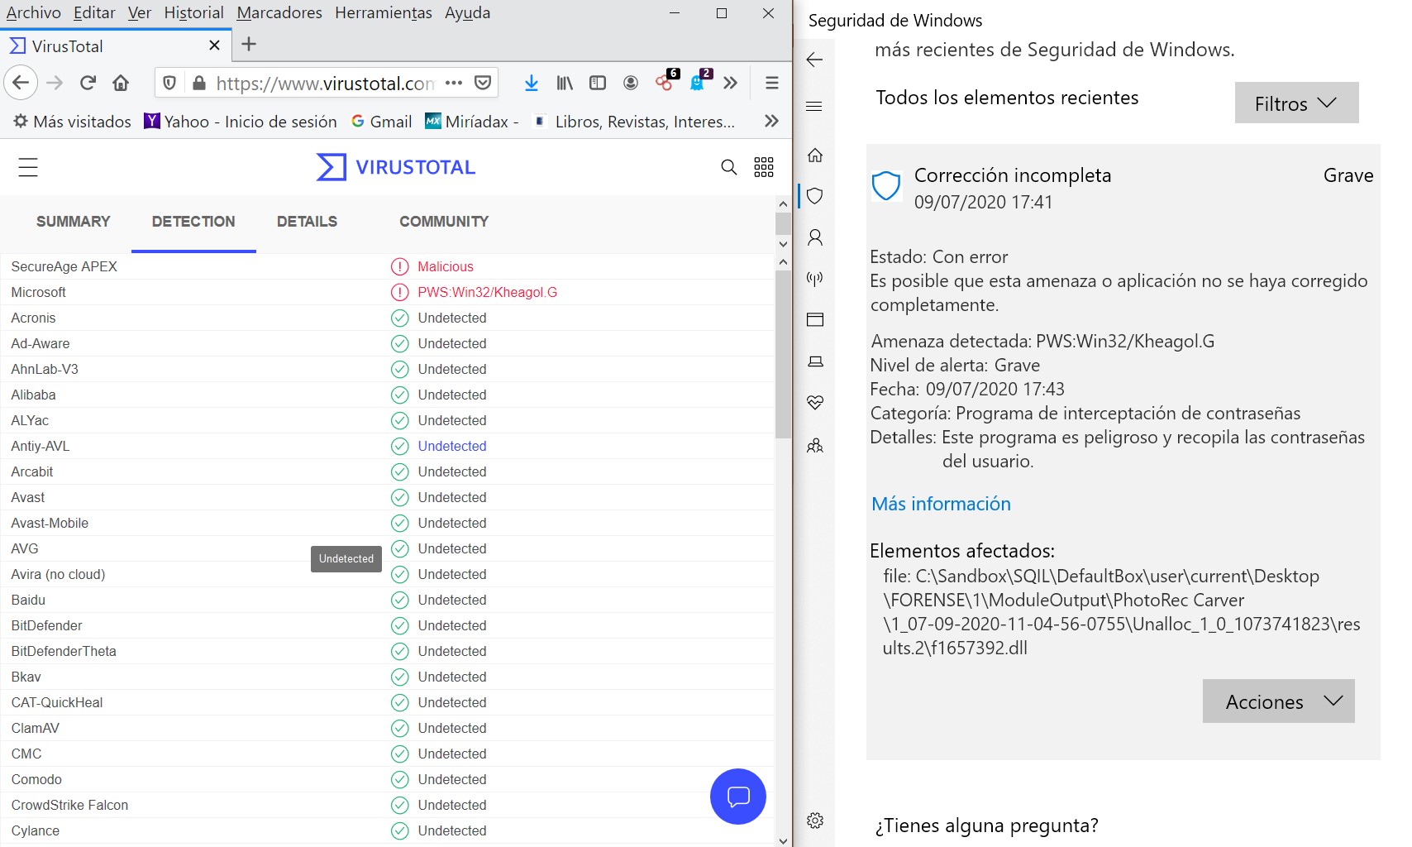The height and width of the screenshot is (847, 1412).
Task: Open a new Firefox tab
Action: 249,45
